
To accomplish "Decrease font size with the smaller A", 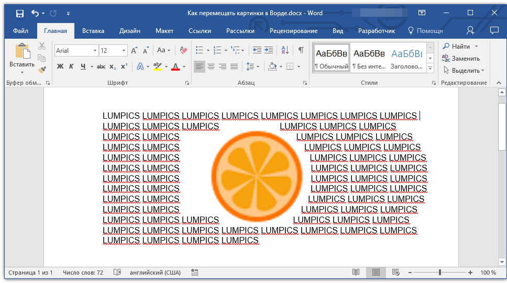I will [x=146, y=50].
